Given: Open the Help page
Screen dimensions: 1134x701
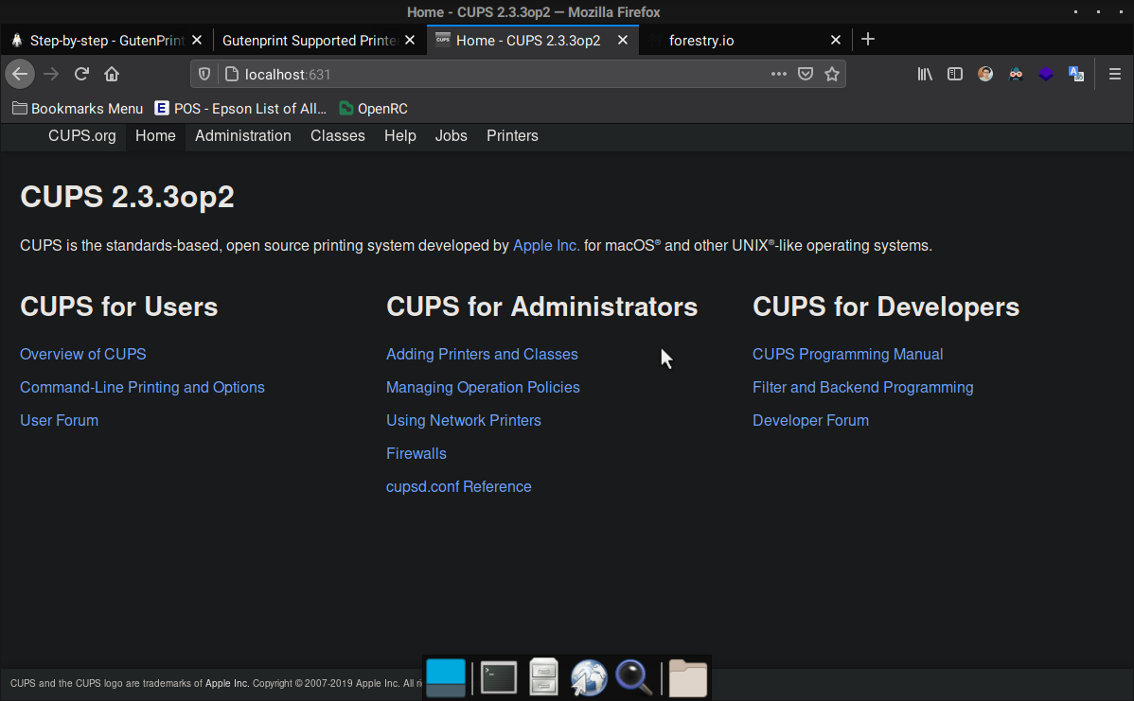Looking at the screenshot, I should coord(400,136).
